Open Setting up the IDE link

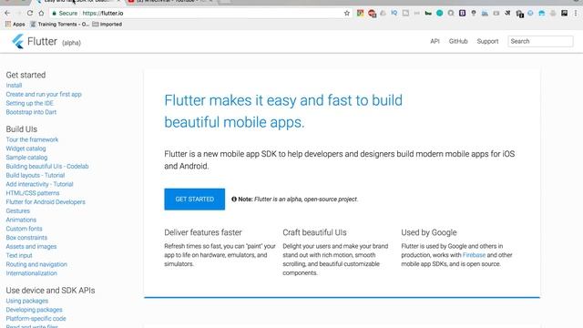click(30, 103)
